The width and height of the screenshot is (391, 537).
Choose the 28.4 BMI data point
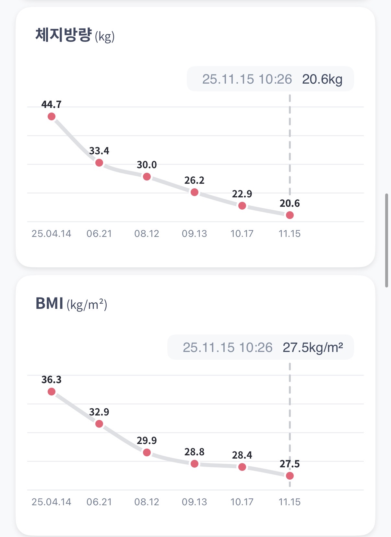[x=242, y=467]
